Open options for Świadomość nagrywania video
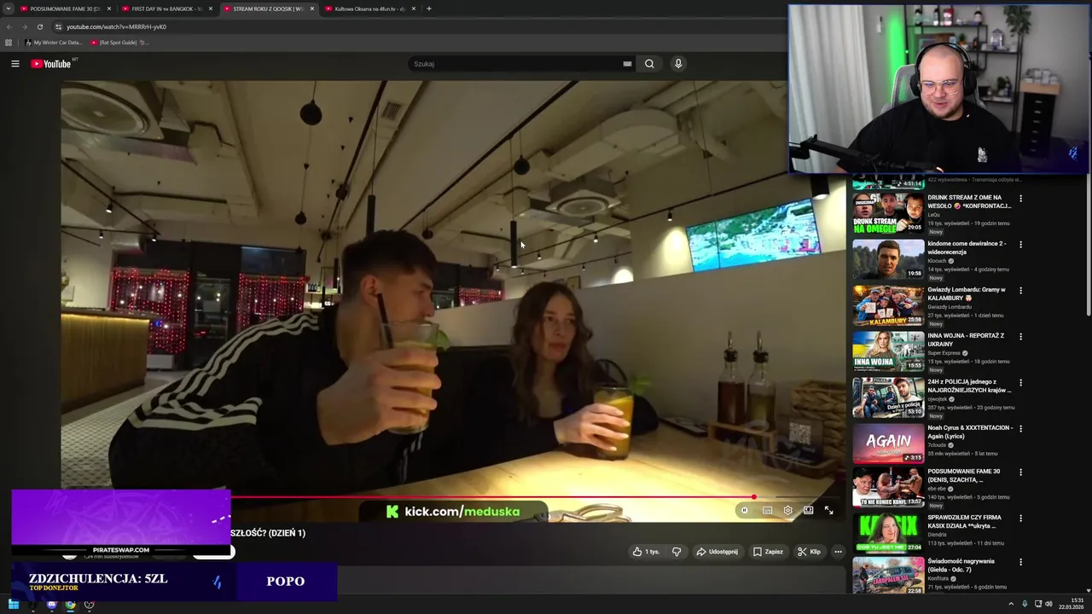This screenshot has height=614, width=1092. coord(1020,563)
